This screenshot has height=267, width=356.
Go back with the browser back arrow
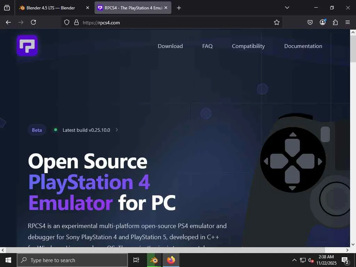8,22
